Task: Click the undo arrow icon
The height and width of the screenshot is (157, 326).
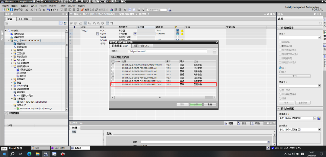Action: (48, 10)
